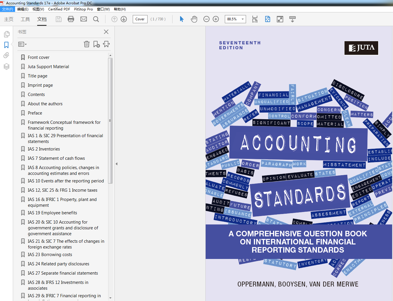Open the 帮助(H) menu
Image resolution: width=393 pixels, height=301 pixels.
point(120,9)
